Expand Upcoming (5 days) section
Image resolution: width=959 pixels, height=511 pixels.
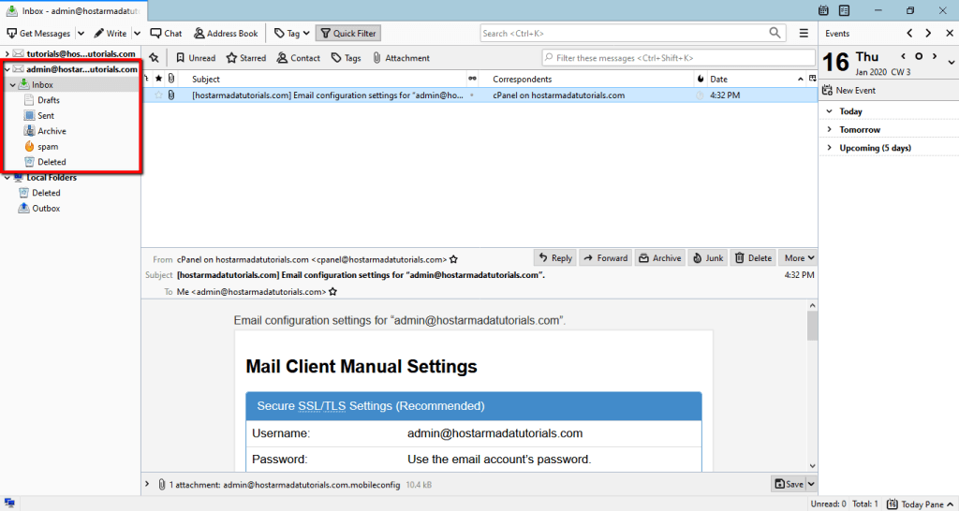point(830,148)
